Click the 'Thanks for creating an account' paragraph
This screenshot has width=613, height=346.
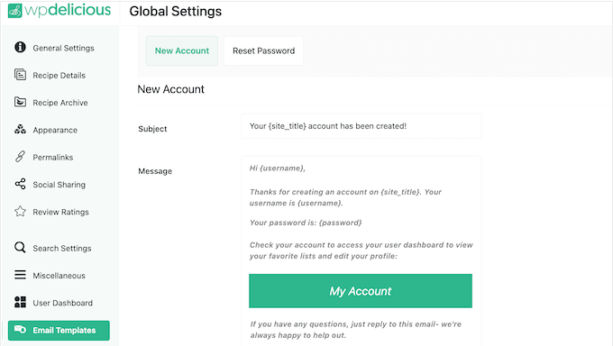tap(345, 197)
